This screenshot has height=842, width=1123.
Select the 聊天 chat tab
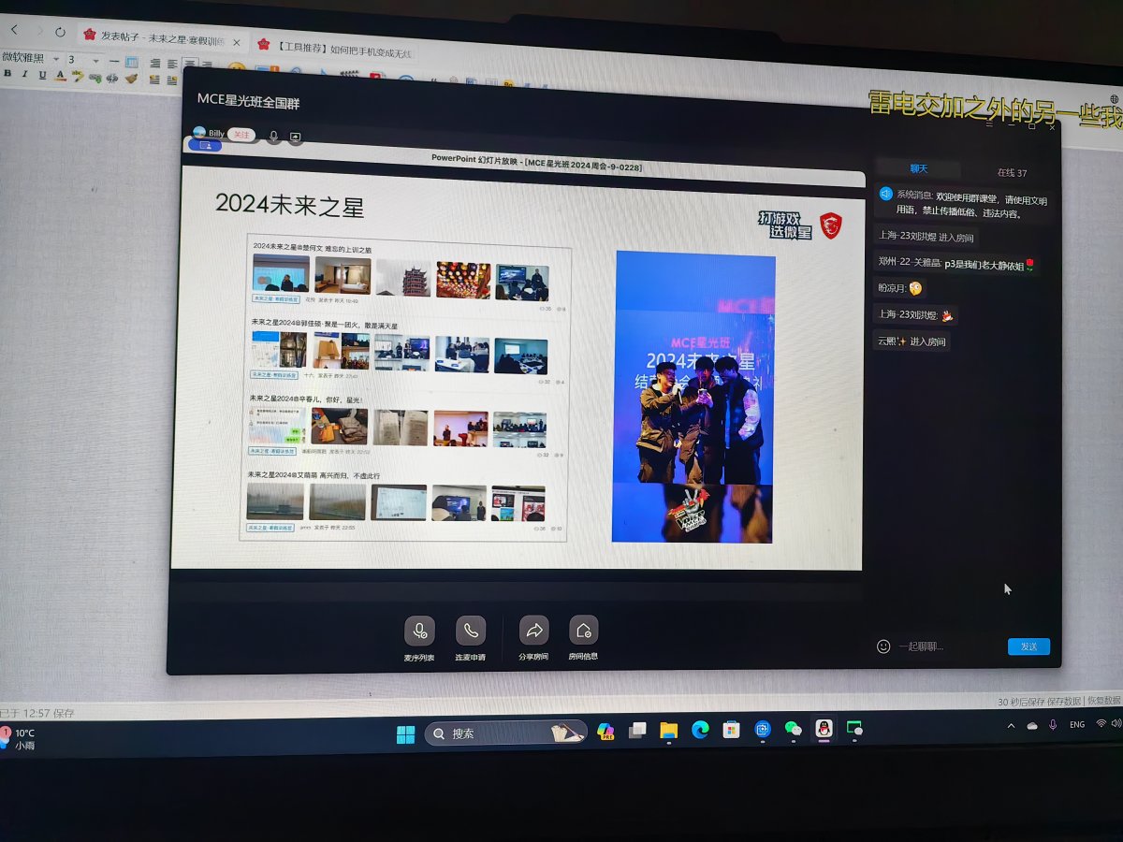[919, 169]
